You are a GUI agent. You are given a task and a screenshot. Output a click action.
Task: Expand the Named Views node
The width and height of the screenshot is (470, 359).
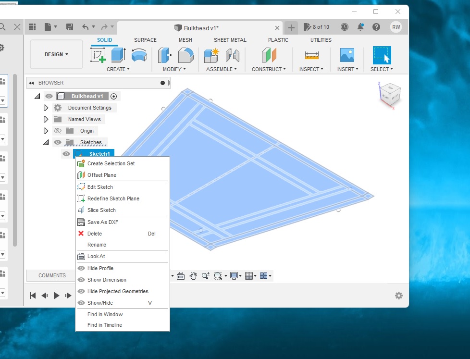[46, 119]
